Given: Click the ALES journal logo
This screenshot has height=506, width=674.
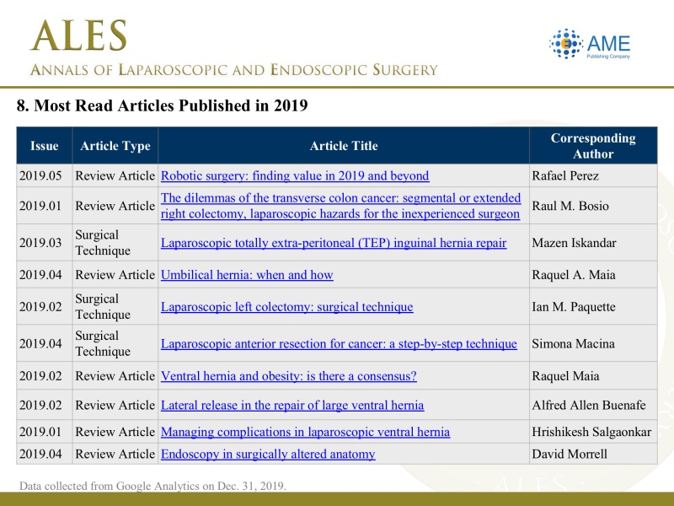Looking at the screenshot, I should (x=80, y=36).
